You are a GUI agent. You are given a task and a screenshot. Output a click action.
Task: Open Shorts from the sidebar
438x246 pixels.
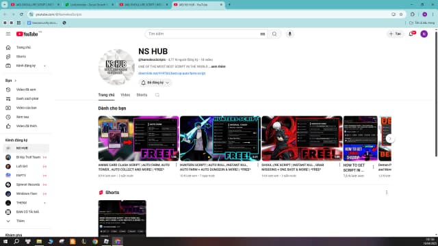click(27, 57)
